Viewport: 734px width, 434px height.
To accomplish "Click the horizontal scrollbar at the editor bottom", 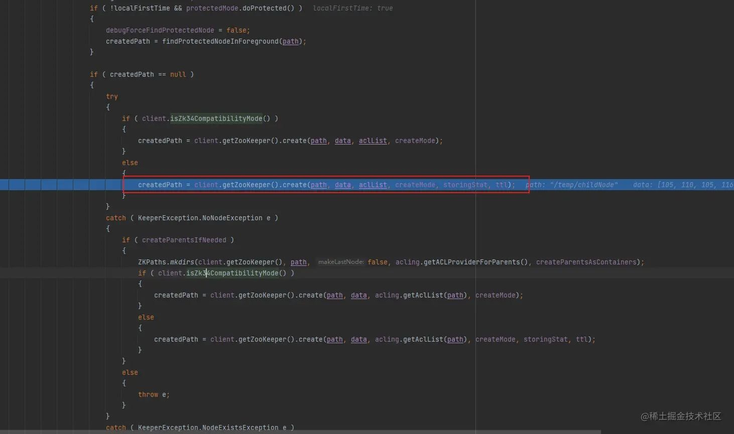I will tap(300, 431).
